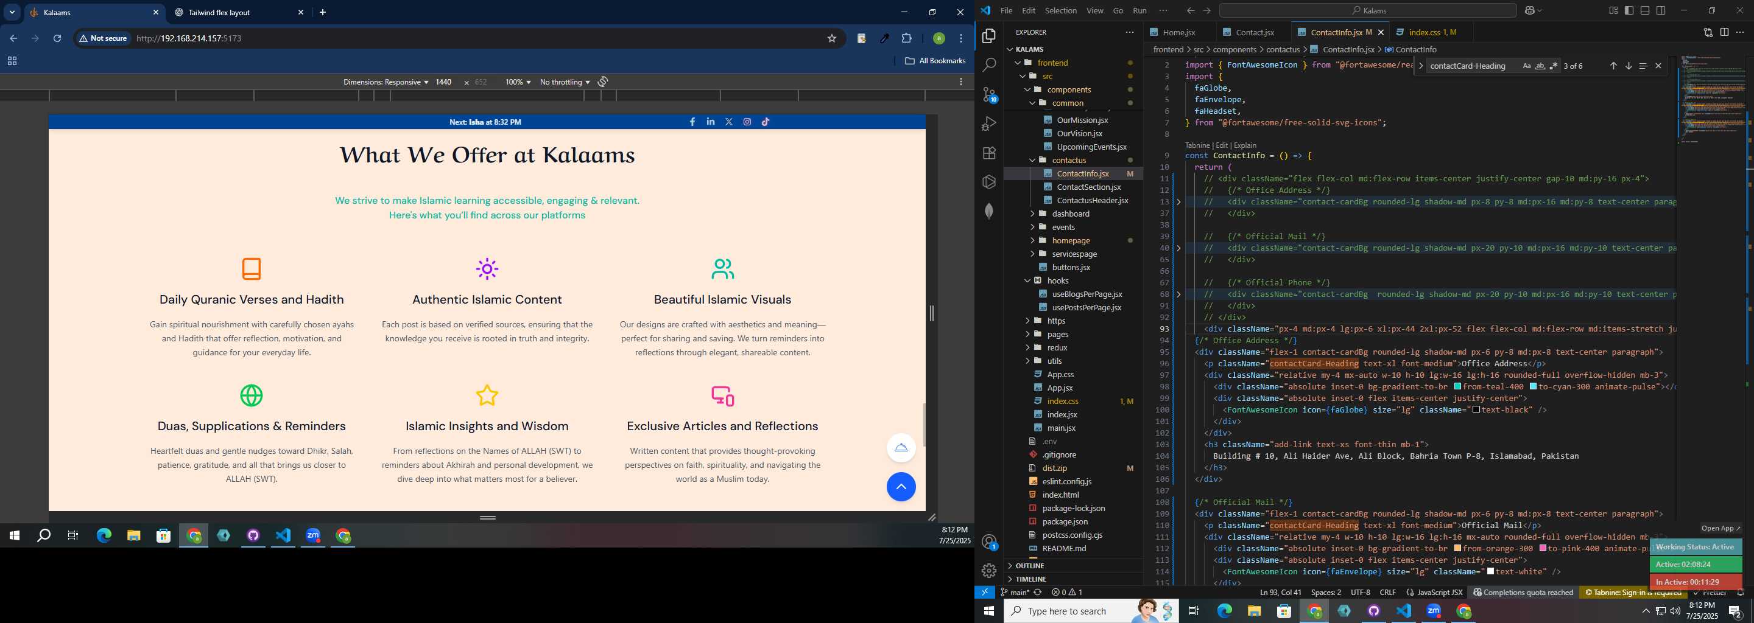Click X (Twitter) icon in Kalaams top bar
This screenshot has height=623, width=1754.
point(728,122)
